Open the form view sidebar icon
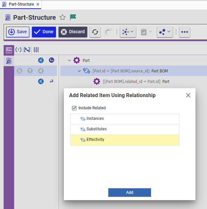The width and height of the screenshot is (207, 209). point(9,50)
